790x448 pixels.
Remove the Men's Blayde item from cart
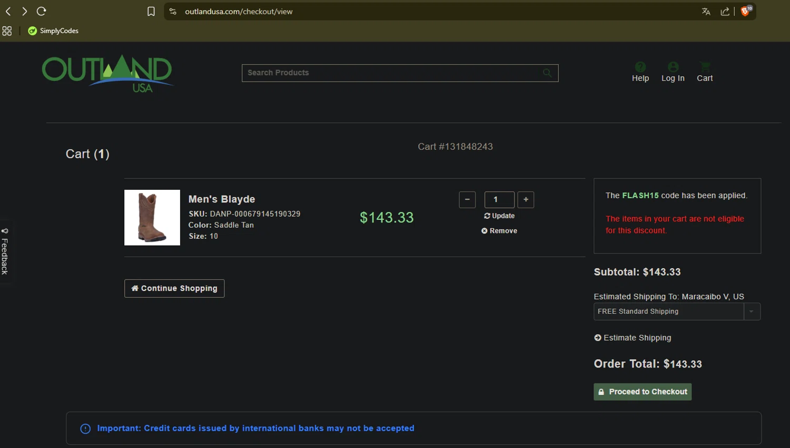[x=499, y=231]
